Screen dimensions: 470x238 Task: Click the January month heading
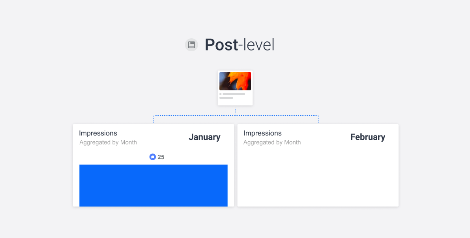click(x=204, y=137)
